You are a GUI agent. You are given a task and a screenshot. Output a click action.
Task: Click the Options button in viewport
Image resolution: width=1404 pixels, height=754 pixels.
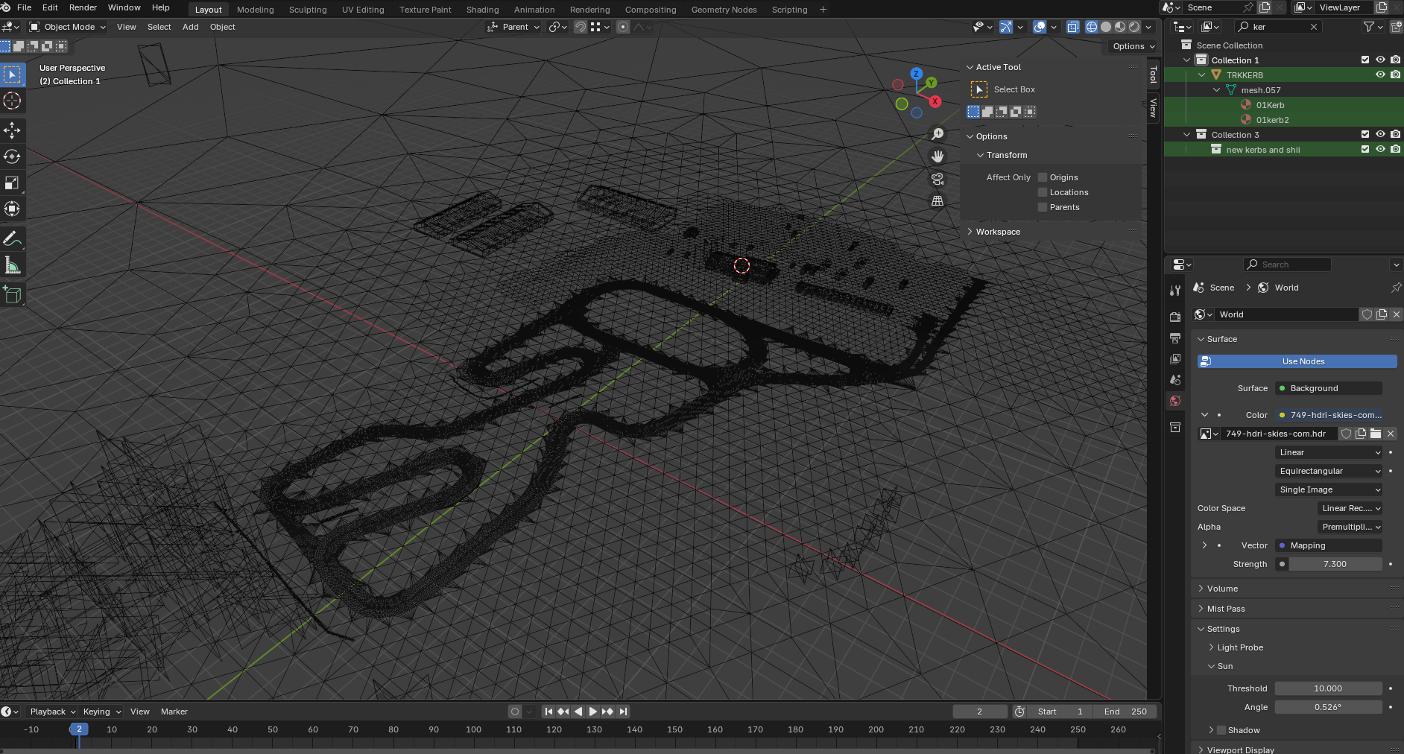pyautogui.click(x=1133, y=46)
